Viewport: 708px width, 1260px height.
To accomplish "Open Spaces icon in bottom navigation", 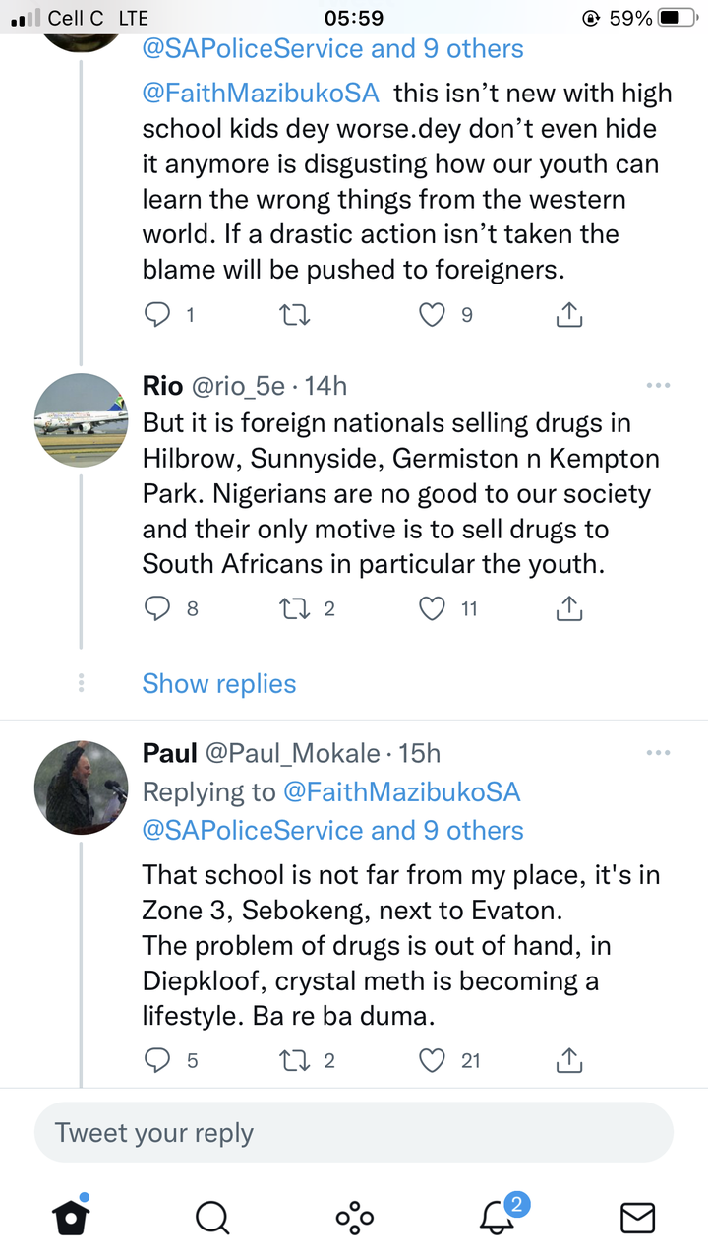I will [x=354, y=1219].
